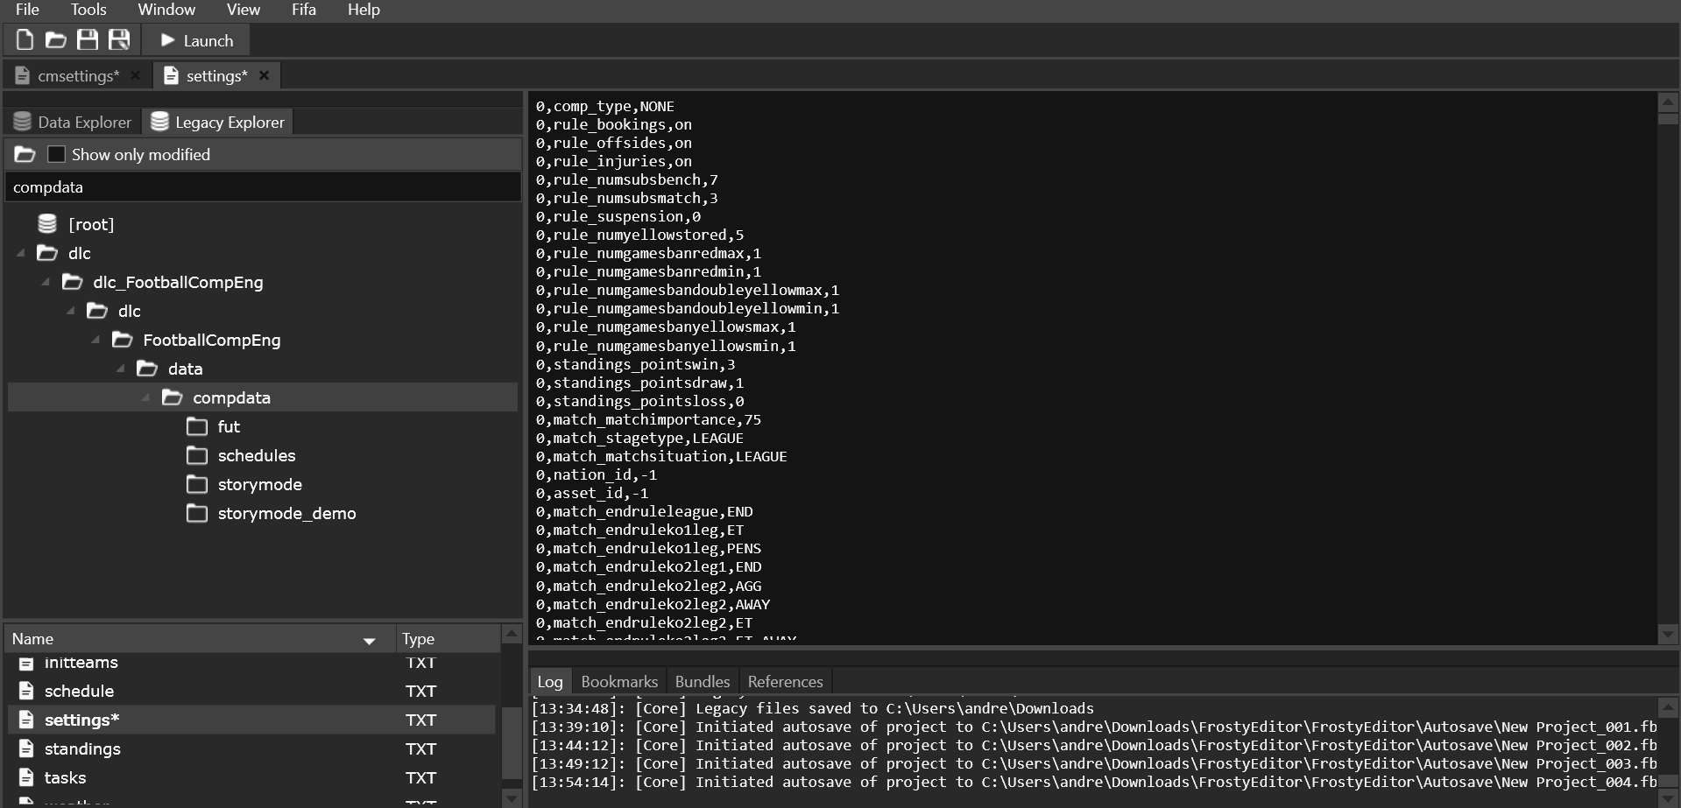Viewport: 1681px width, 808px height.
Task: Click the folder icon beside Show only modified
Action: tap(25, 155)
